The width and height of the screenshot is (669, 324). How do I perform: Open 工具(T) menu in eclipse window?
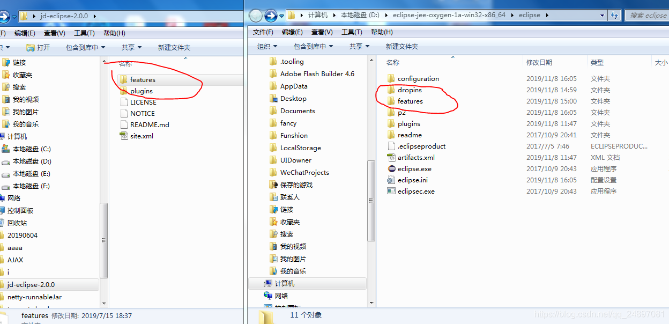[352, 32]
